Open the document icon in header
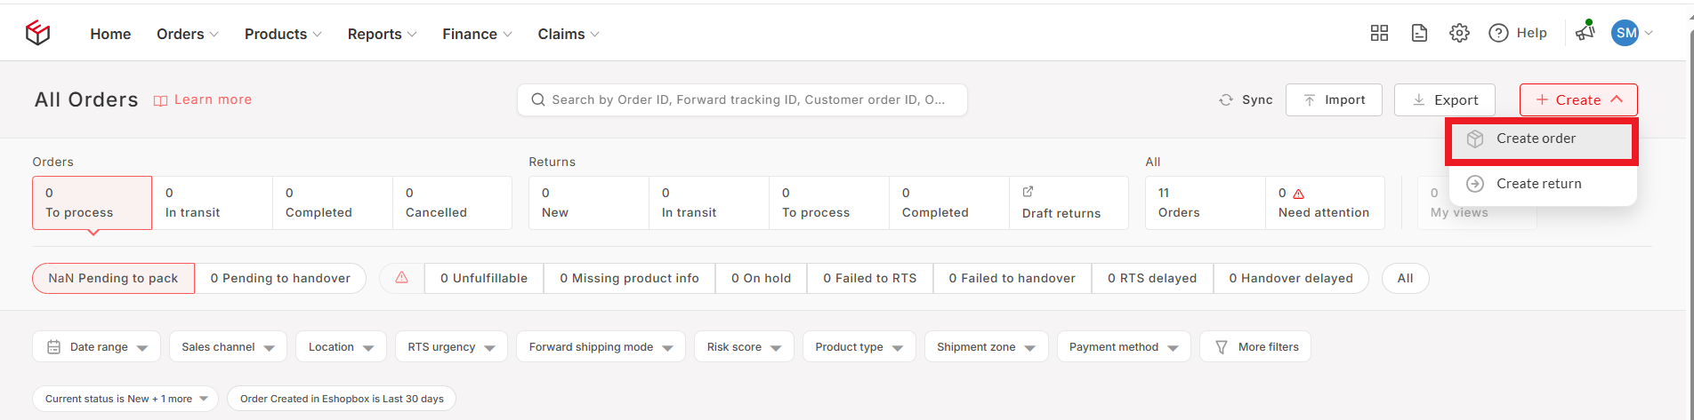Viewport: 1694px width, 420px height. point(1419,34)
